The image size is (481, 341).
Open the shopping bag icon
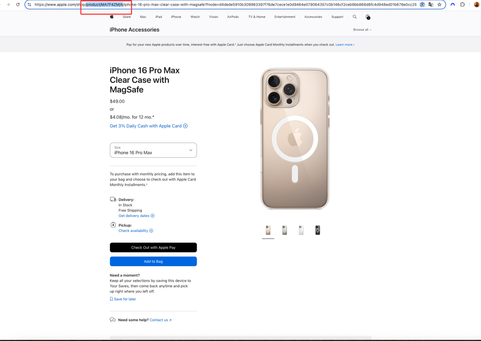pos(367,17)
